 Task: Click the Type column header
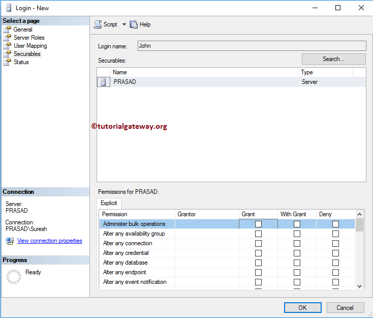tap(325, 72)
